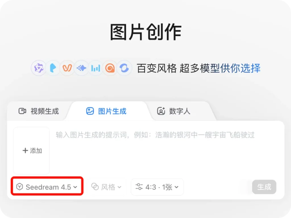Click the blue swirl model icon
Viewport: 291px width, 218px height.
point(124,68)
